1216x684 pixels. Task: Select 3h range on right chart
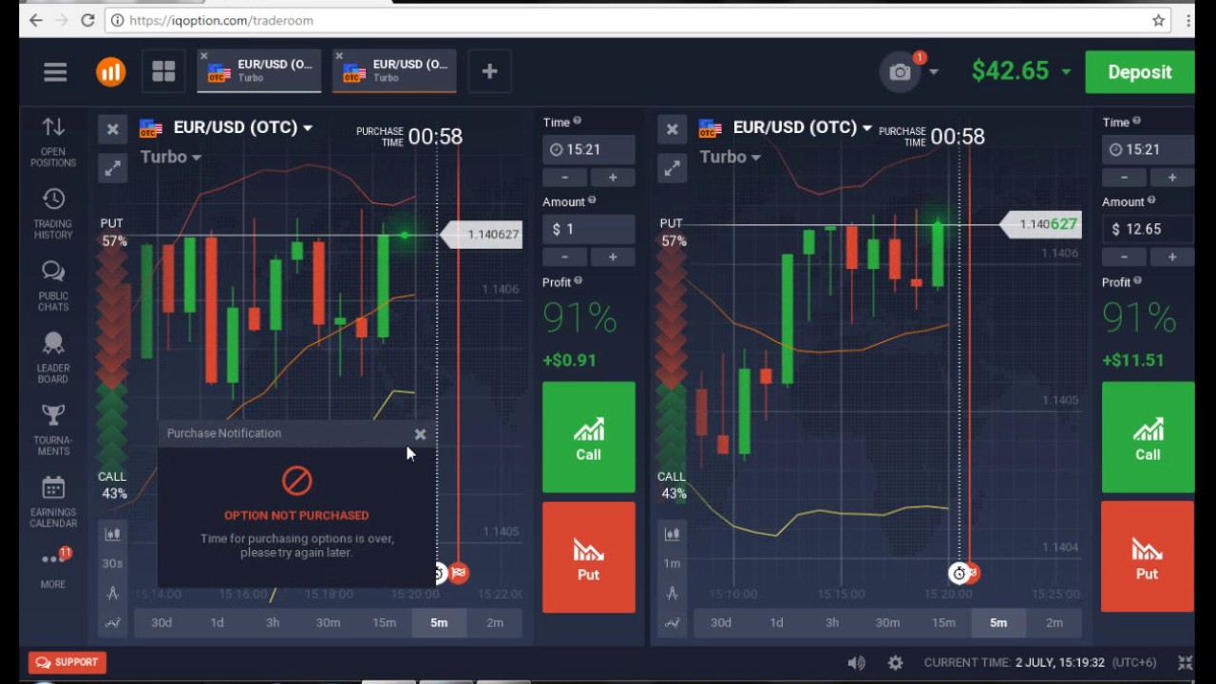[832, 622]
